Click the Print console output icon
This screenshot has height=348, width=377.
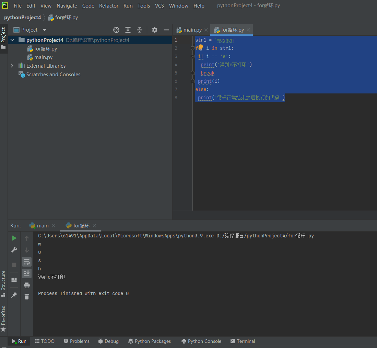tap(27, 285)
